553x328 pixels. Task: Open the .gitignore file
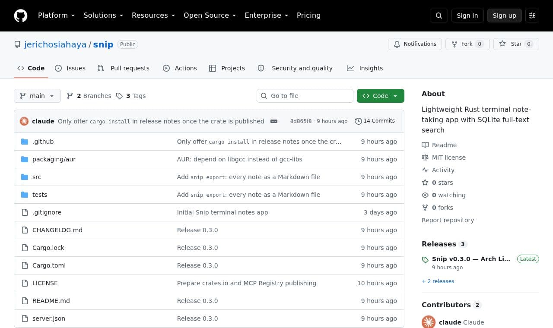coord(47,212)
